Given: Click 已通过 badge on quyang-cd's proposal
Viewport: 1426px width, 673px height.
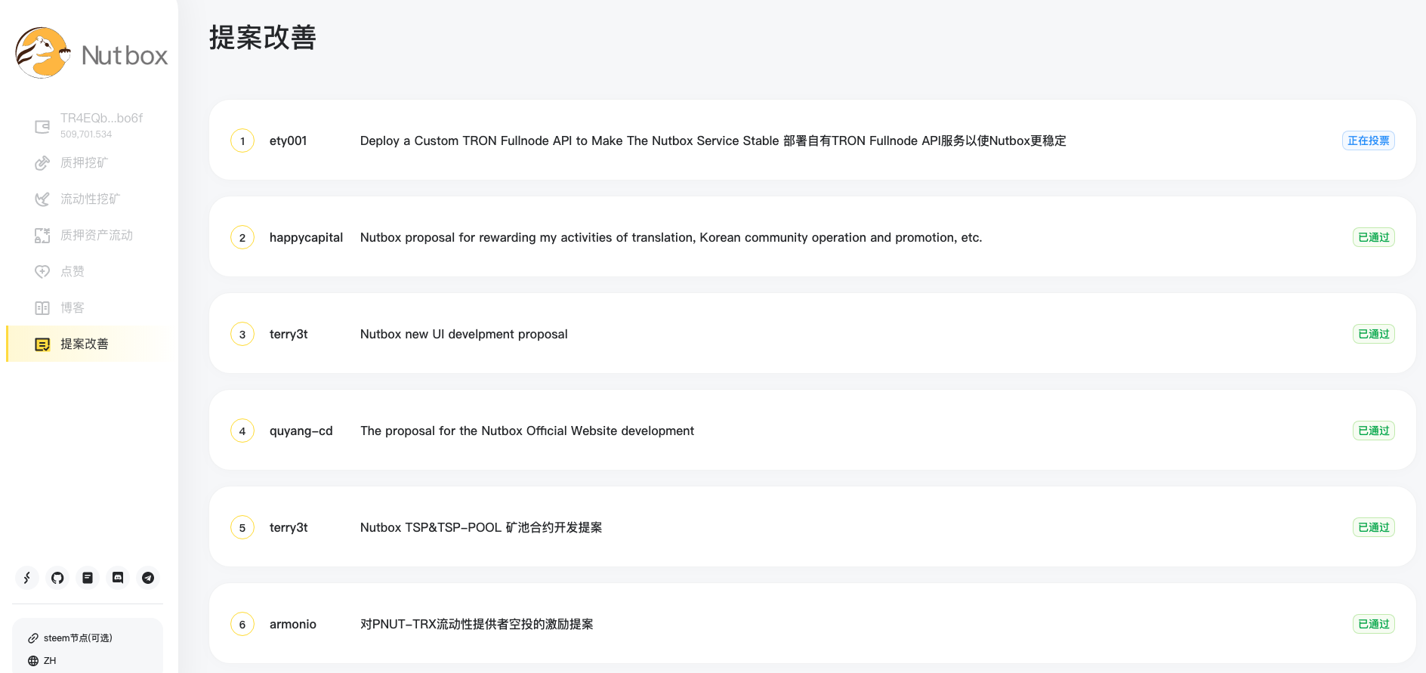Looking at the screenshot, I should [x=1374, y=431].
